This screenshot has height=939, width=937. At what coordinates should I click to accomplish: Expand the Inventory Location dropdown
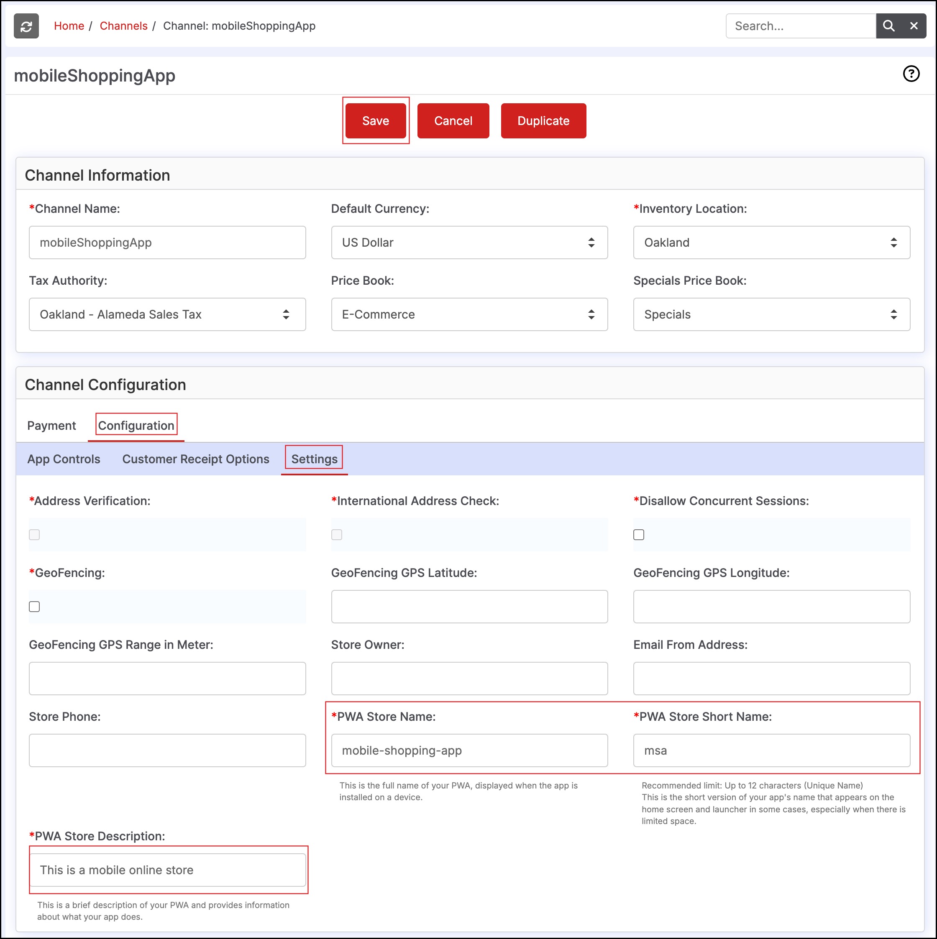click(771, 242)
